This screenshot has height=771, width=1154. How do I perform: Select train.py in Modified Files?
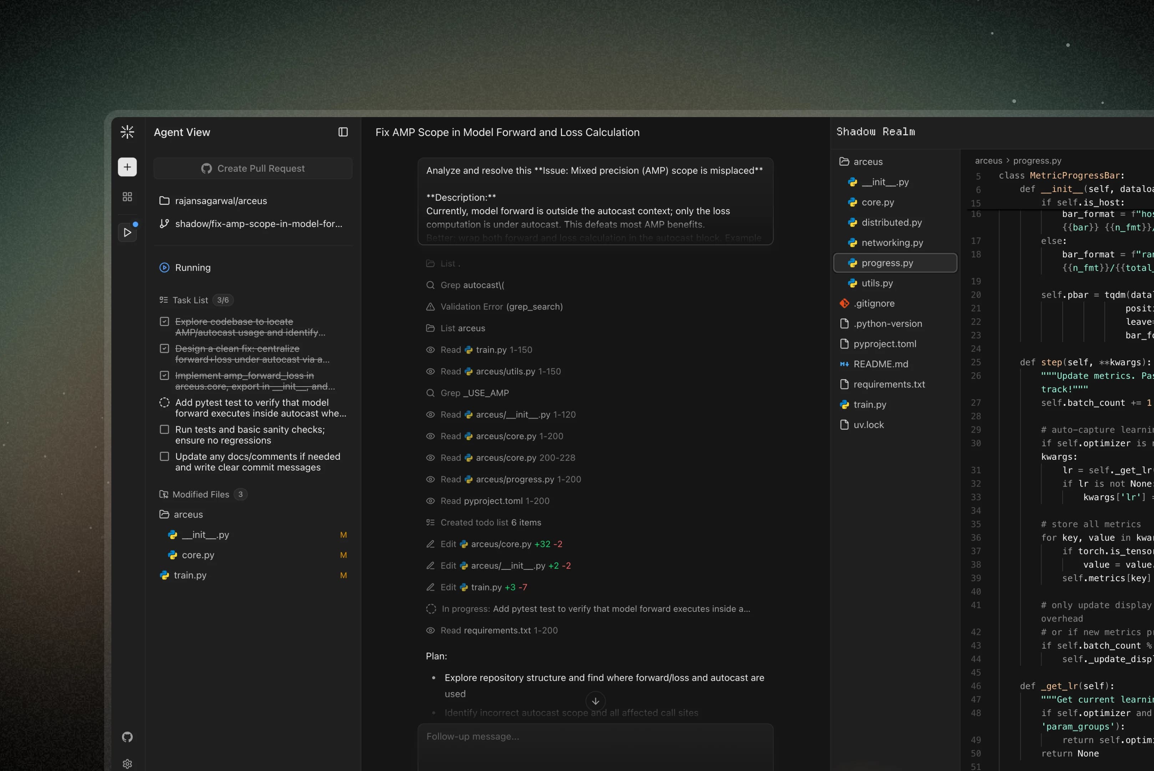pyautogui.click(x=190, y=575)
